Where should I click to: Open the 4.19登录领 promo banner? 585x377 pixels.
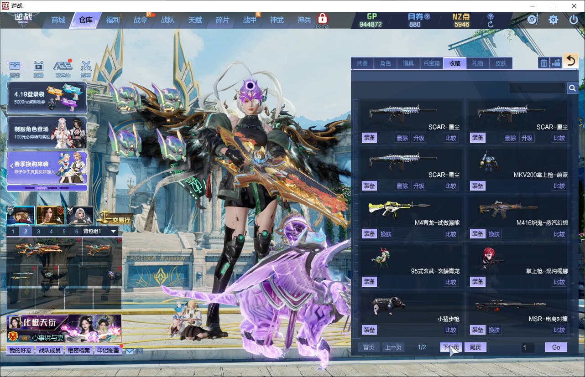(47, 98)
